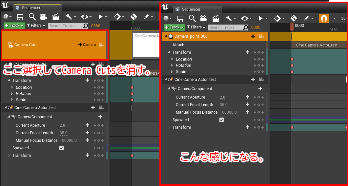Open snapping options dropdown next to magnet
This screenshot has height=186, width=348.
[334, 18]
